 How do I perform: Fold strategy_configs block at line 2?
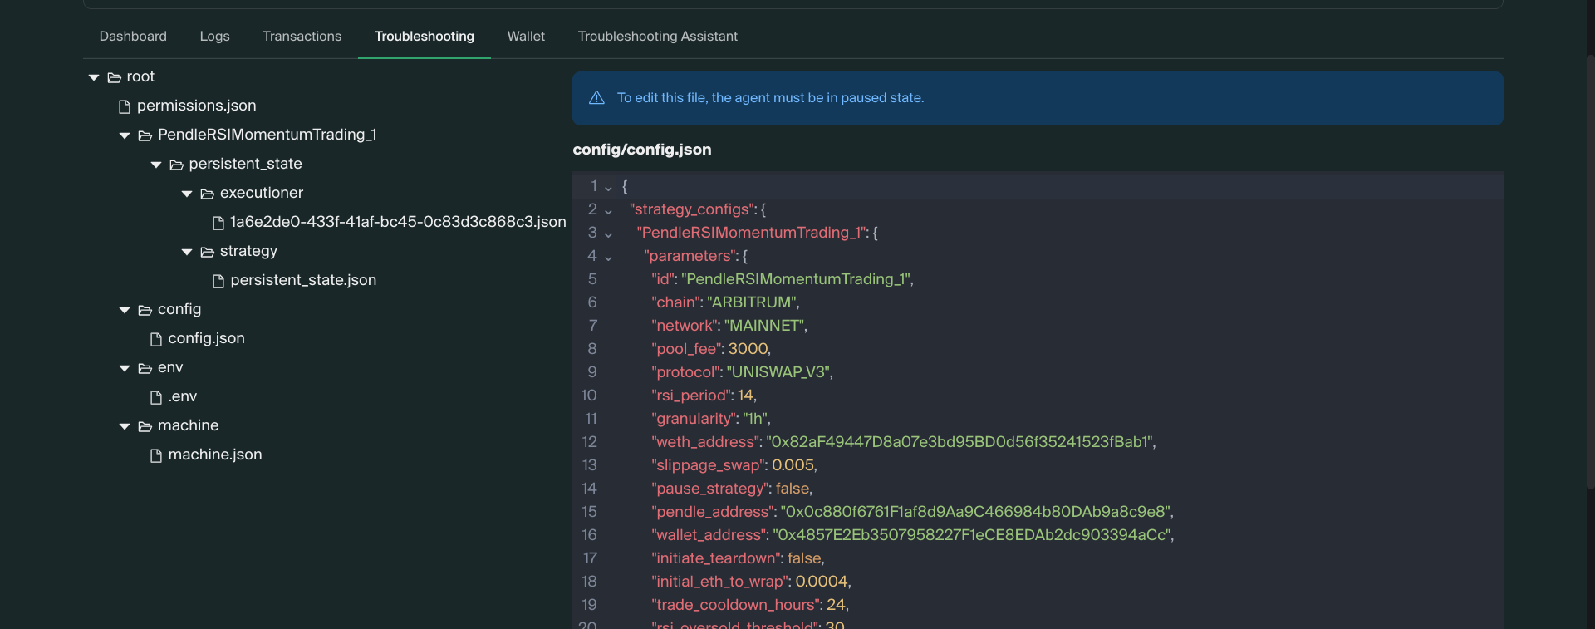coord(608,211)
